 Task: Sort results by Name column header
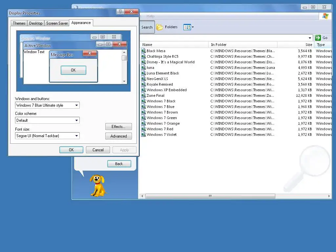coord(174,45)
